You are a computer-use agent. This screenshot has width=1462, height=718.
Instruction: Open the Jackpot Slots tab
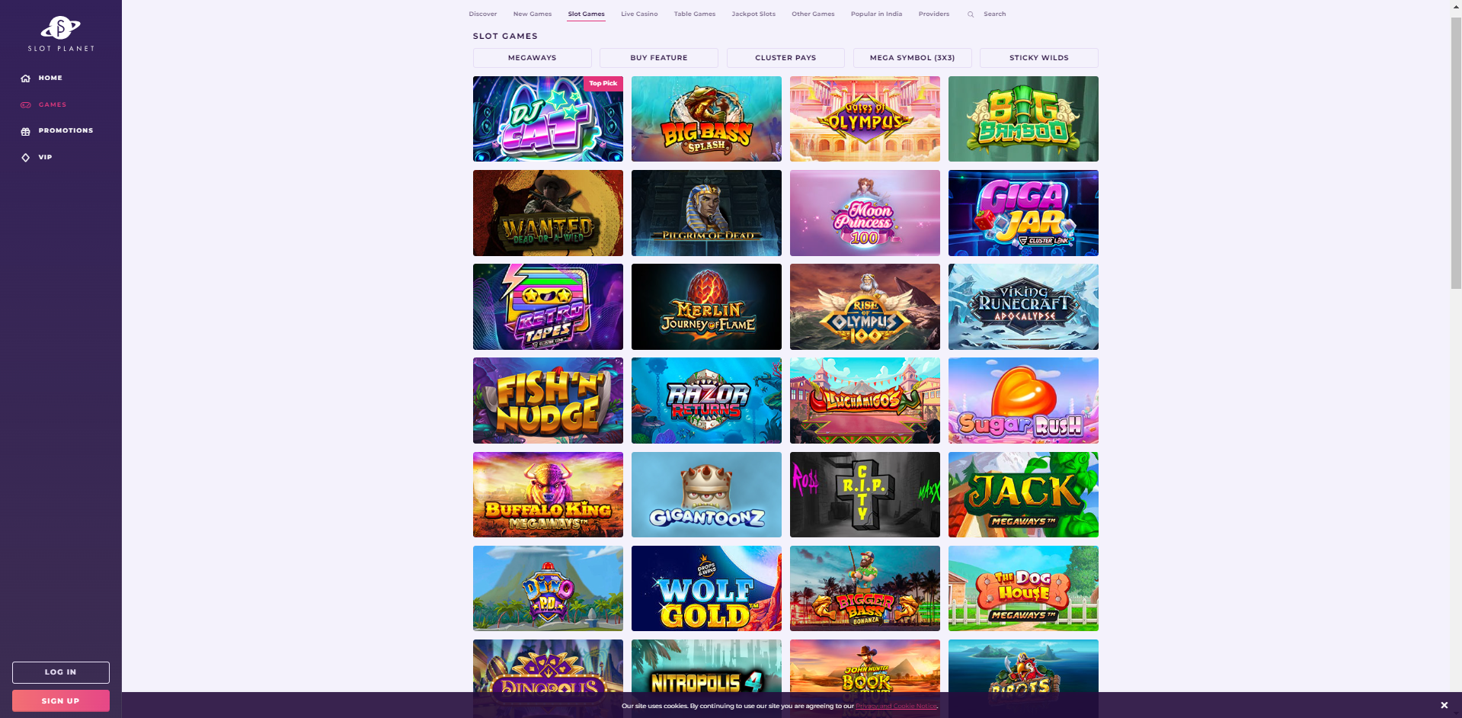[753, 14]
